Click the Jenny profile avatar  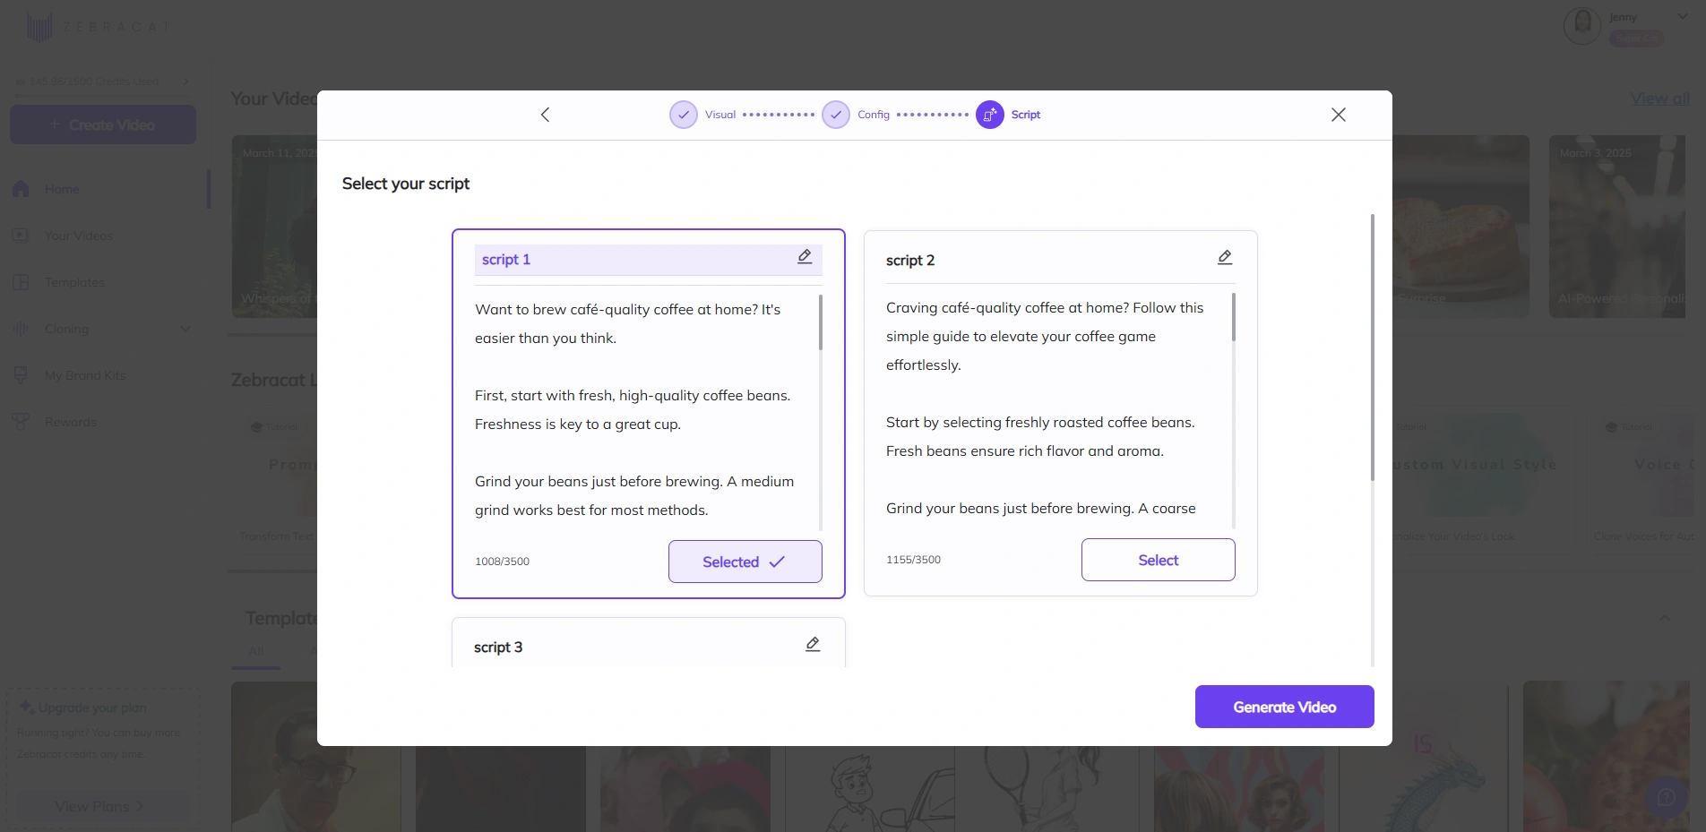point(1582,27)
